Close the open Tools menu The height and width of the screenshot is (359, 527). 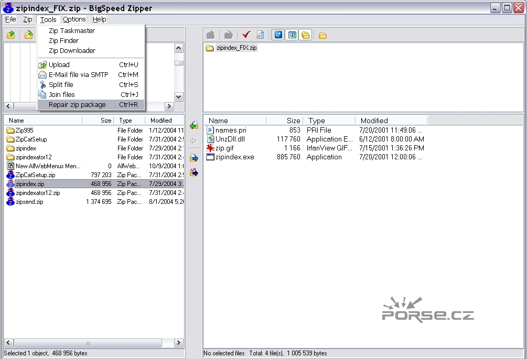click(48, 19)
